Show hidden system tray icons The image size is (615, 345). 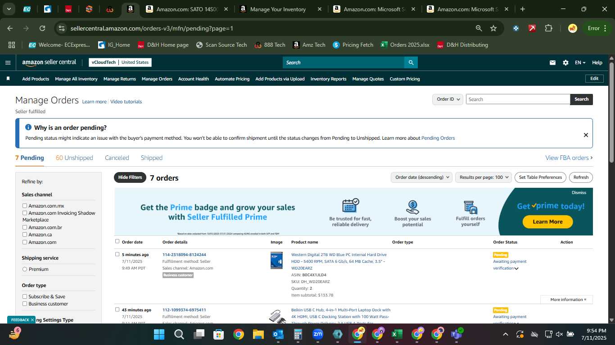(505, 334)
